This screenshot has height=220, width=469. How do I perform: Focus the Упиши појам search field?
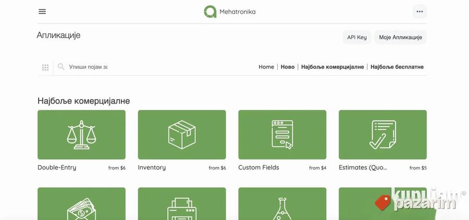click(88, 67)
